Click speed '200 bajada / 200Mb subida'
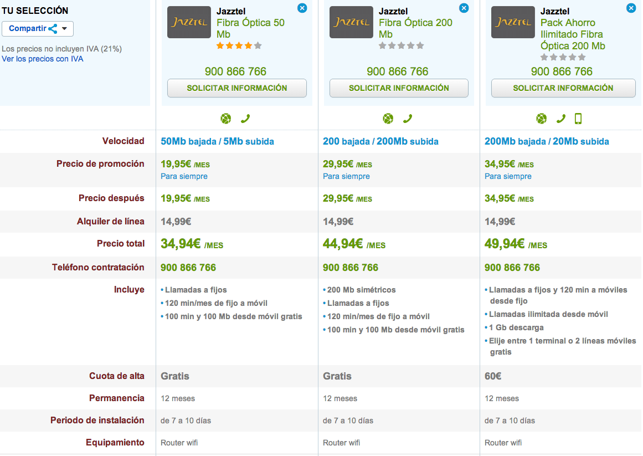643x456 pixels. [x=380, y=141]
